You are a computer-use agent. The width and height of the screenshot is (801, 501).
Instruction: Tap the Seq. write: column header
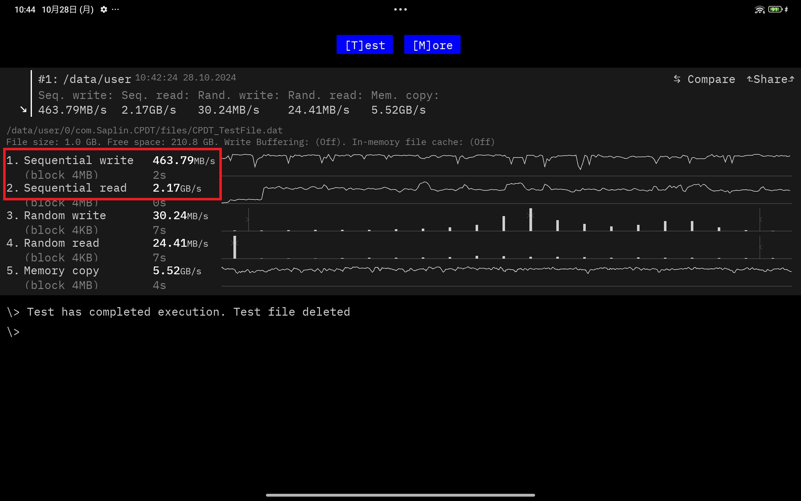[x=76, y=96]
